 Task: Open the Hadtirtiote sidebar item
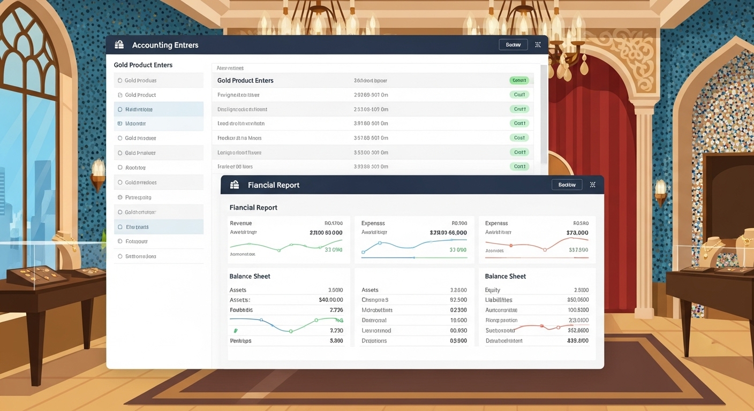(x=139, y=109)
